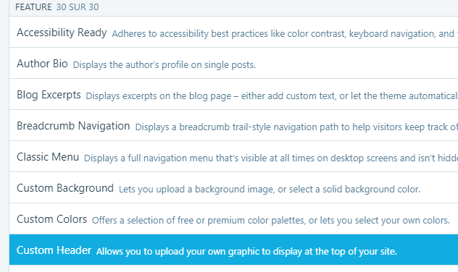458x272 pixels.
Task: Click the Accessibility Ready description text
Action: 285,34
